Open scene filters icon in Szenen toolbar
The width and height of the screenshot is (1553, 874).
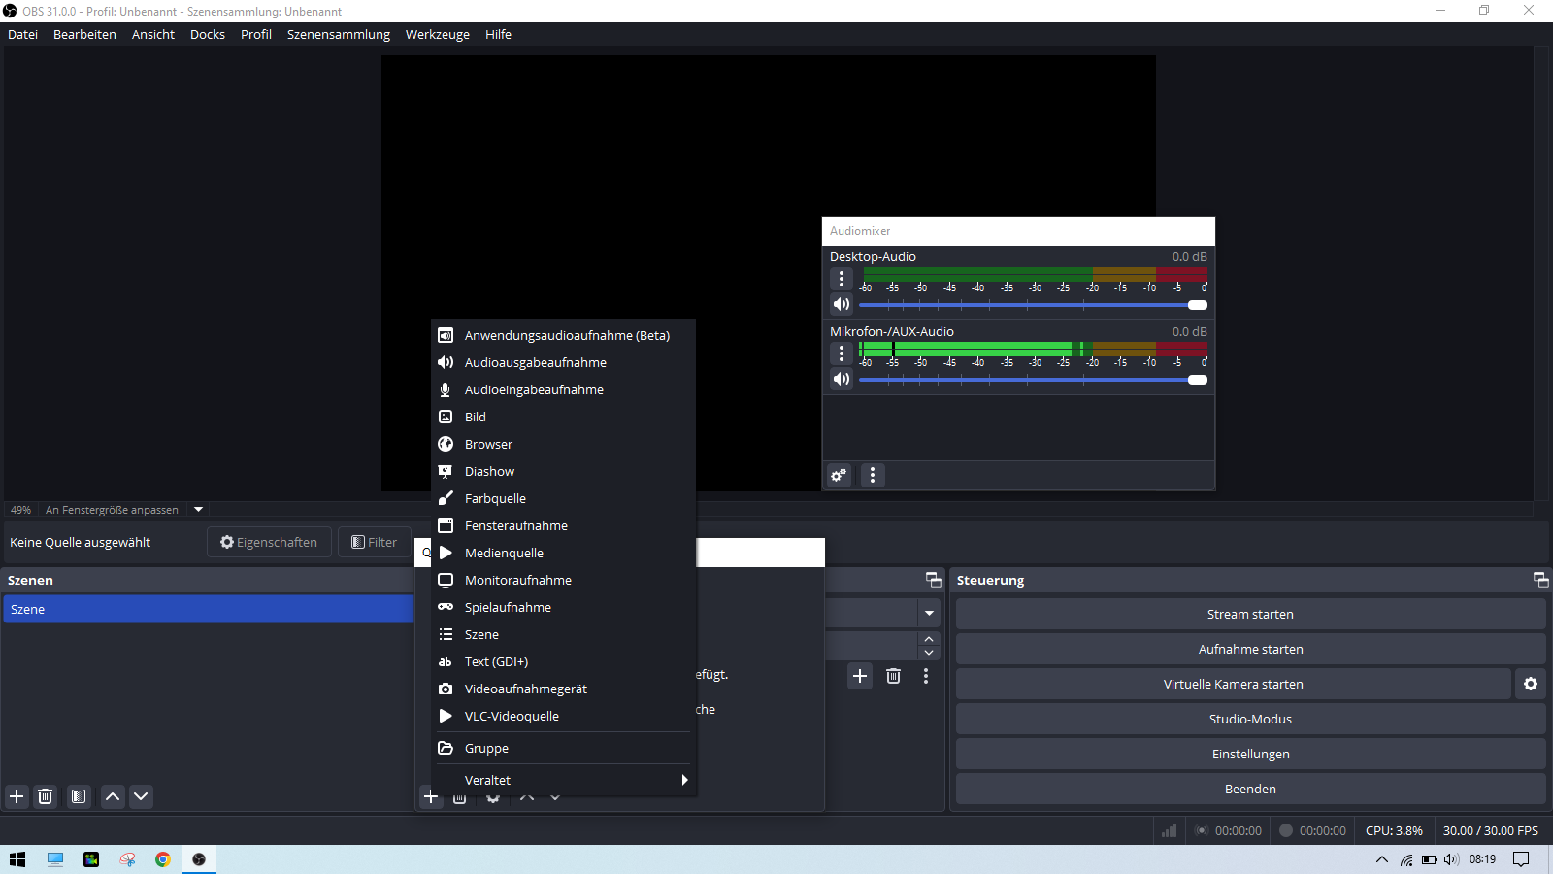(x=79, y=796)
